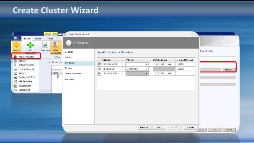Click the Name column header in Hosts
Screen dimensions: 254x143
[57, 73]
